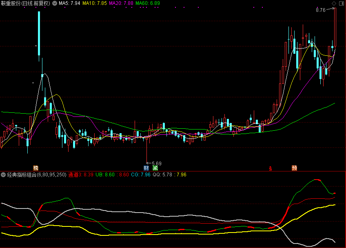
Task: Open the 榜 event marker
Action: [x=36, y=168]
